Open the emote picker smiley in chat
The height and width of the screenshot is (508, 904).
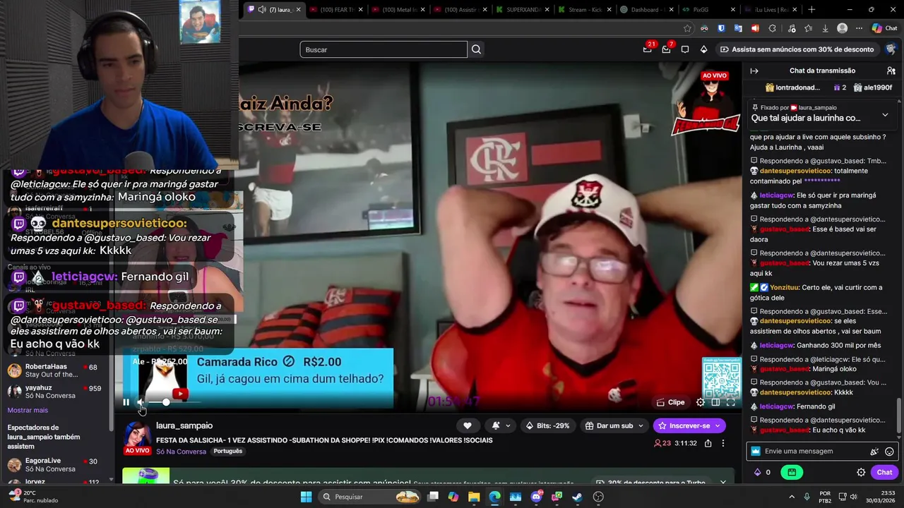[x=889, y=452]
